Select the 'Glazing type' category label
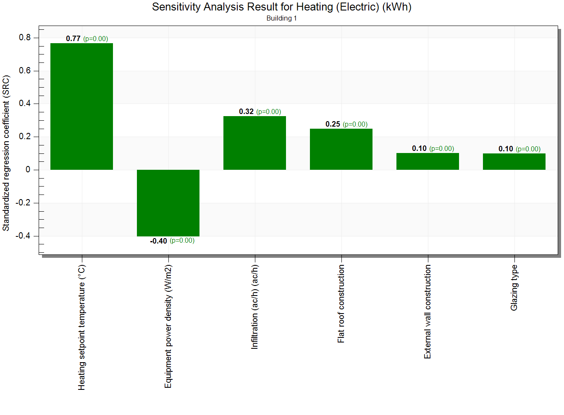This screenshot has width=564, height=415. (x=514, y=288)
